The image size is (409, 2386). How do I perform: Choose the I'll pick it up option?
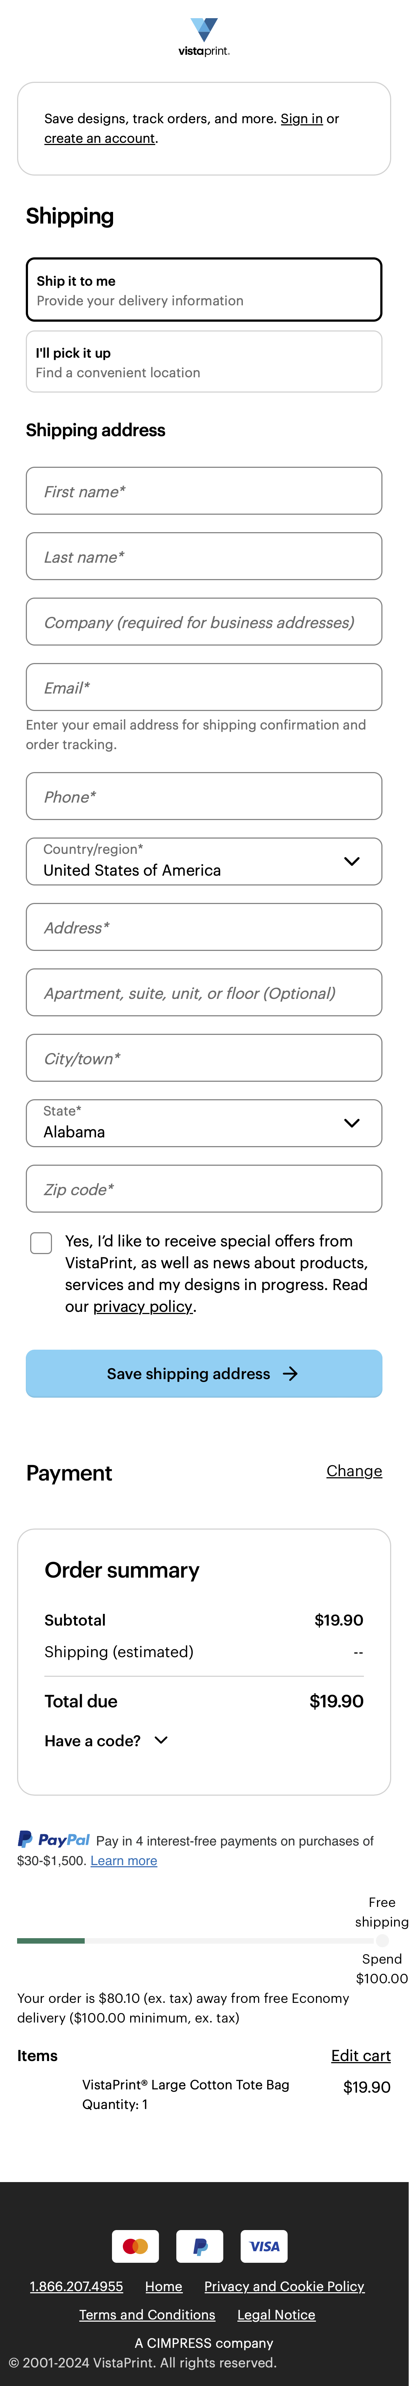click(x=204, y=362)
